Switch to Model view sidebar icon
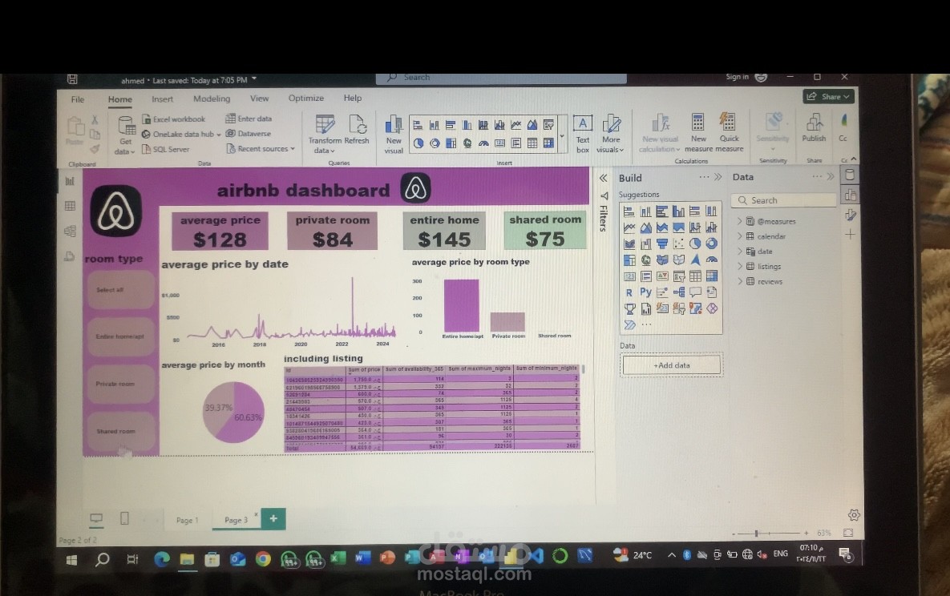950x596 pixels. pyautogui.click(x=71, y=232)
